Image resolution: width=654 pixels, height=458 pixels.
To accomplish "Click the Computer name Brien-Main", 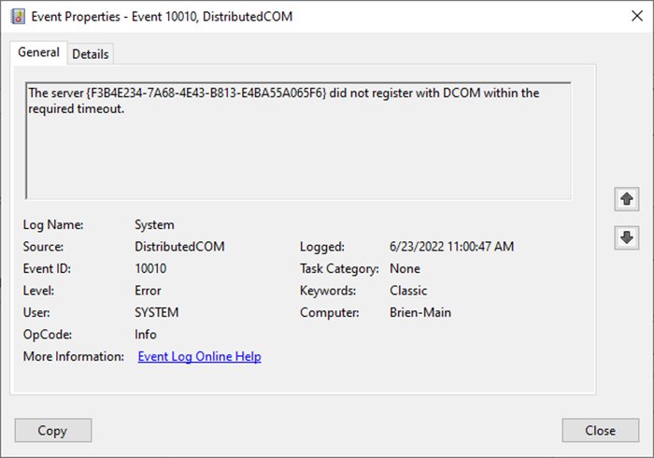I will coord(419,312).
